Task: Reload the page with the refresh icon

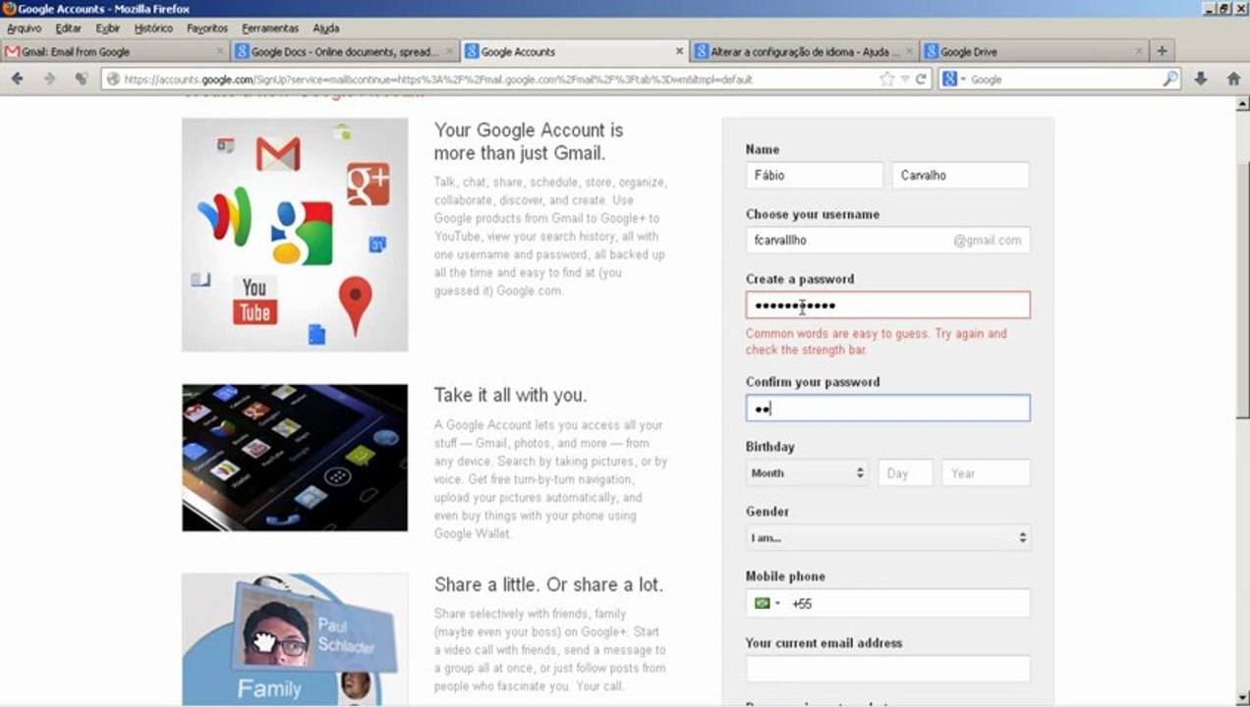Action: click(x=921, y=79)
